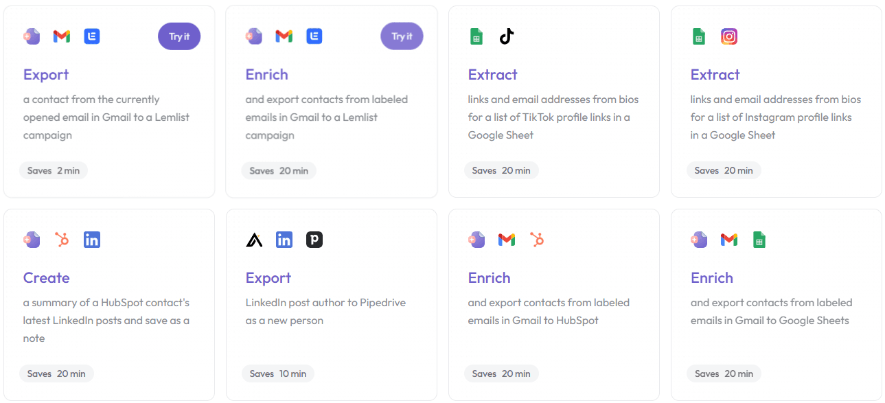Click the Google Sheets icon in the TikTok card

point(476,36)
